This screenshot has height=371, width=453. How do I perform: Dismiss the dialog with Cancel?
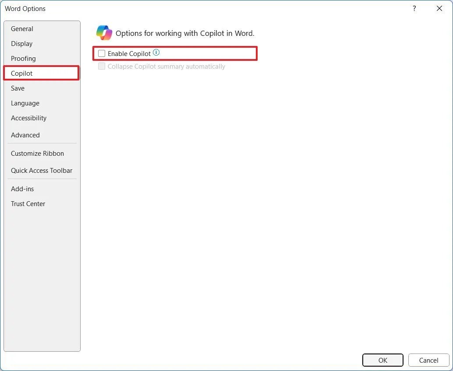428,360
